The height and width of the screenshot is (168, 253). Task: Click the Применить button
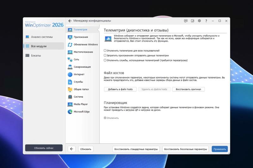[220, 149]
